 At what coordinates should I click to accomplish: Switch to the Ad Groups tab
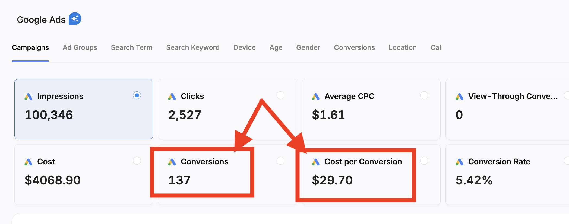[80, 47]
